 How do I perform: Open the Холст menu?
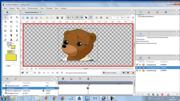coord(23,8)
